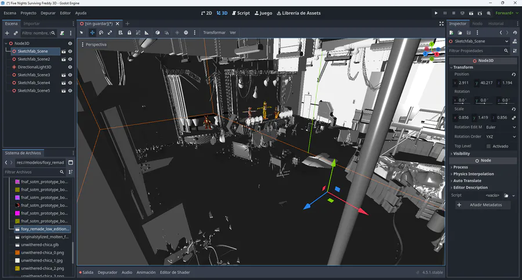This screenshot has width=522, height=280.
Task: Click the group selected nodes icon
Action: [138, 32]
